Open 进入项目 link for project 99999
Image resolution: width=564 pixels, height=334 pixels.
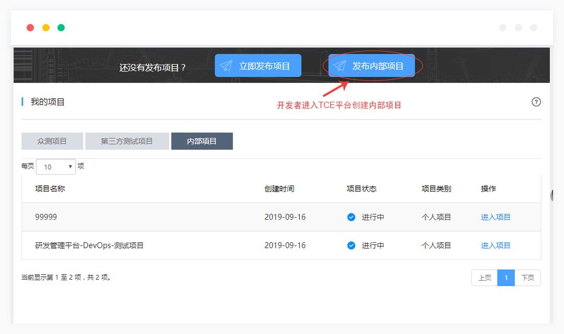click(x=496, y=217)
